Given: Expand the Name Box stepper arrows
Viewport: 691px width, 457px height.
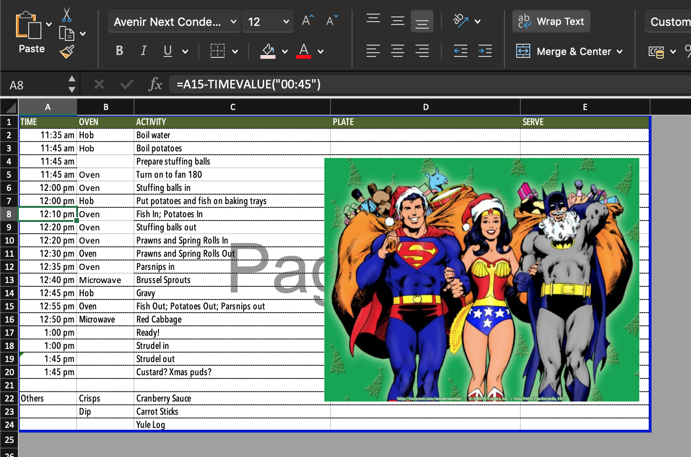Looking at the screenshot, I should (x=72, y=85).
